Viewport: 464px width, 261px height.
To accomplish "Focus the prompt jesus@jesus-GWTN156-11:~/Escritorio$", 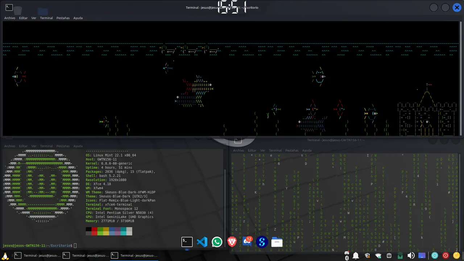I will point(37,245).
